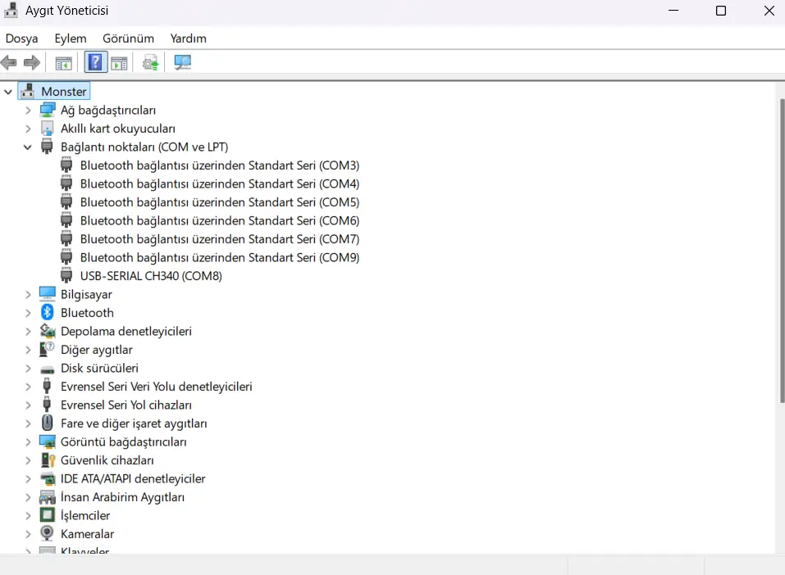Screen dimensions: 785x575
Task: Click the Akıllı kart okuyucuları icon
Action: click(x=47, y=128)
